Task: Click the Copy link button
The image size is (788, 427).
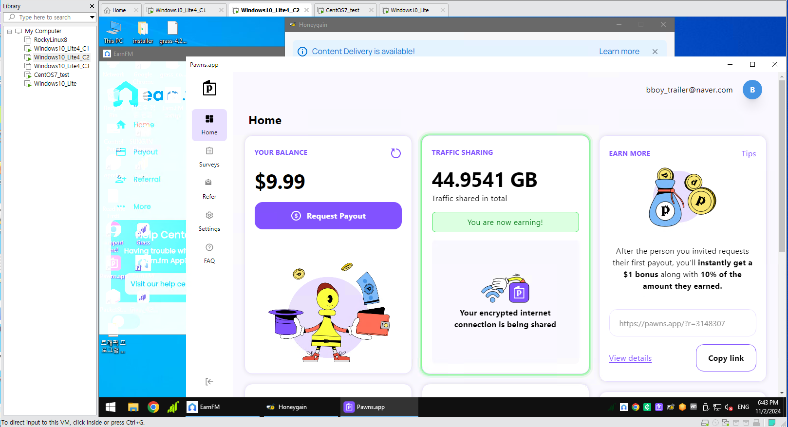Action: click(x=726, y=358)
